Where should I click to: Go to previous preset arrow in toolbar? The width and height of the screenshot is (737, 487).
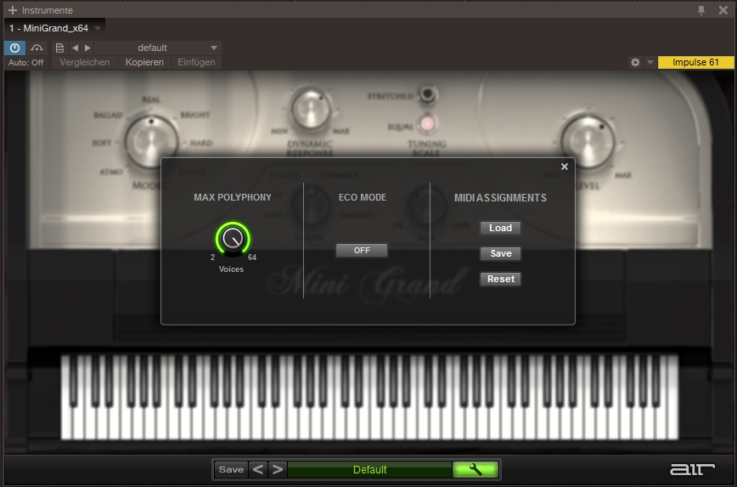(76, 48)
